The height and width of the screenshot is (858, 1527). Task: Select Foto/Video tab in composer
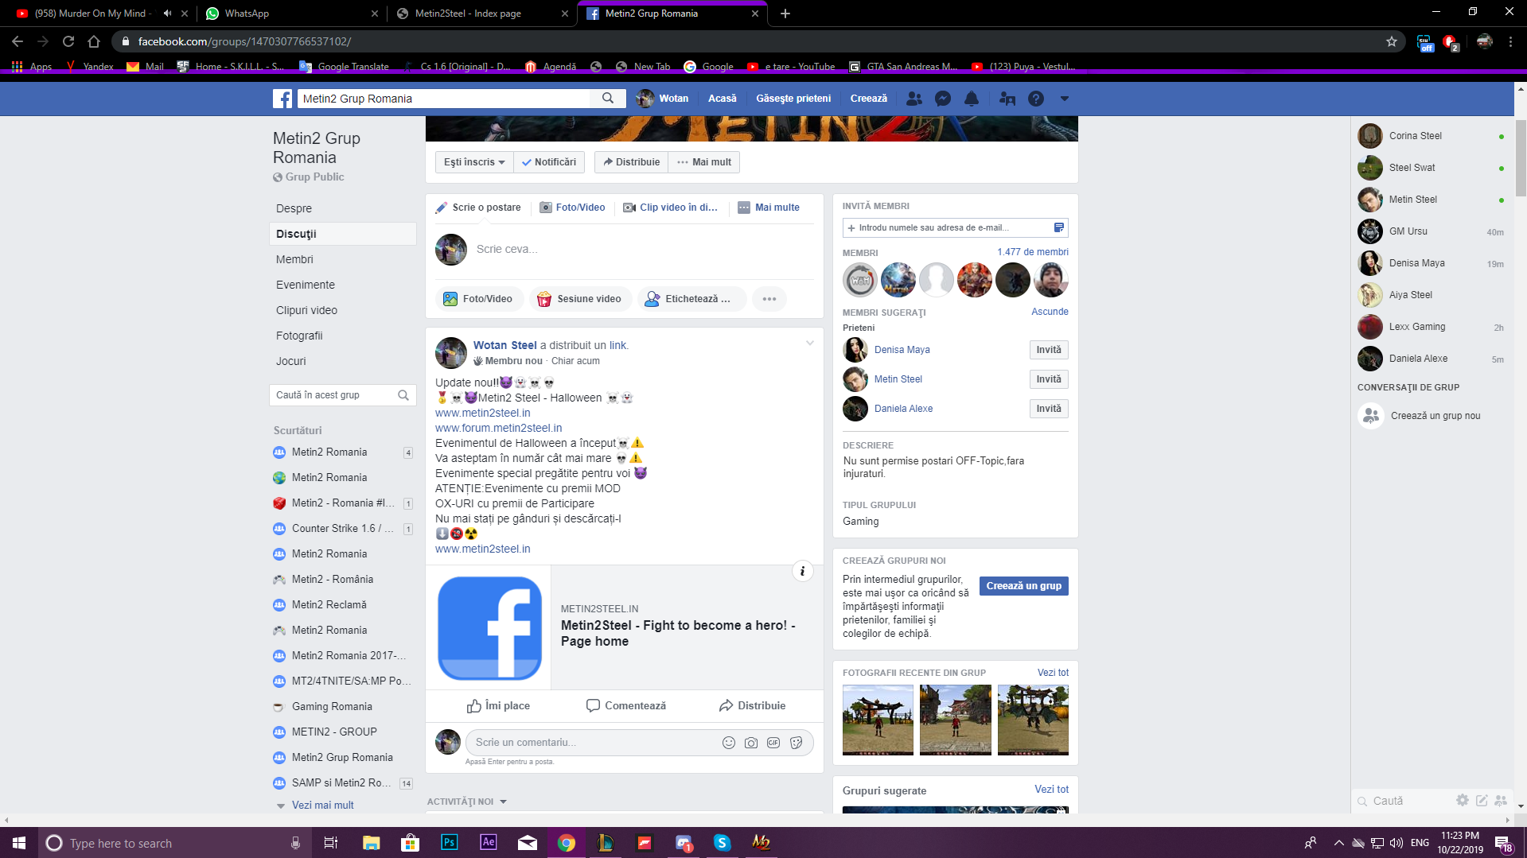pos(573,208)
